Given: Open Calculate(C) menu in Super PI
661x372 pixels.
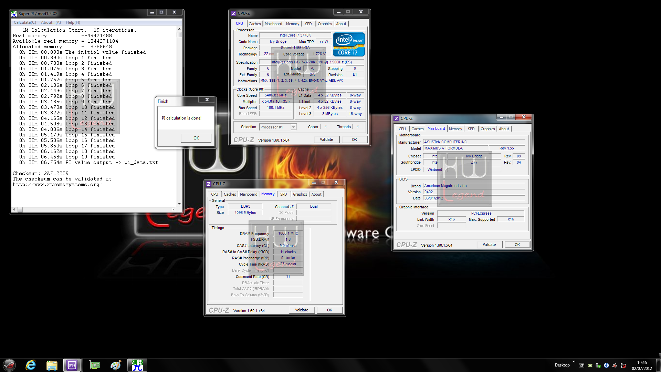Looking at the screenshot, I should pyautogui.click(x=25, y=22).
